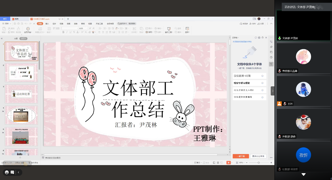Click the 更多办公字体 button
The height and width of the screenshot is (180, 332).
tap(258, 156)
